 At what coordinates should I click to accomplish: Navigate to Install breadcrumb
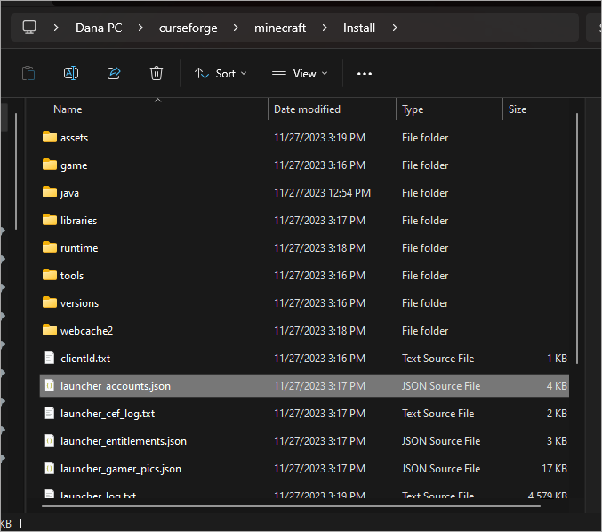click(x=359, y=28)
